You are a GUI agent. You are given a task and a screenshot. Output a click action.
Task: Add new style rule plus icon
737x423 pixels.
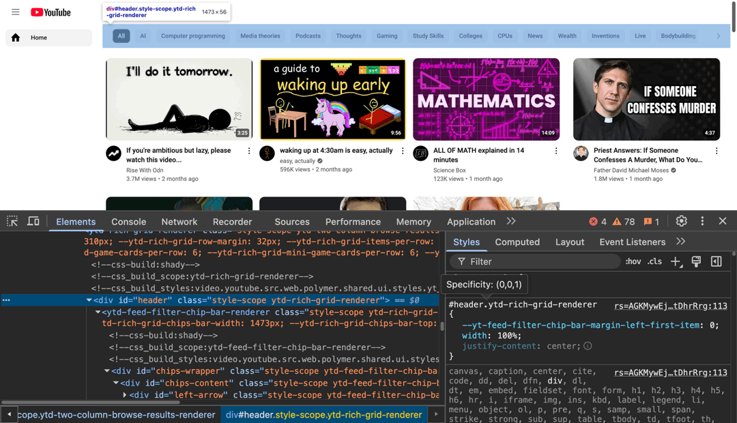[676, 262]
